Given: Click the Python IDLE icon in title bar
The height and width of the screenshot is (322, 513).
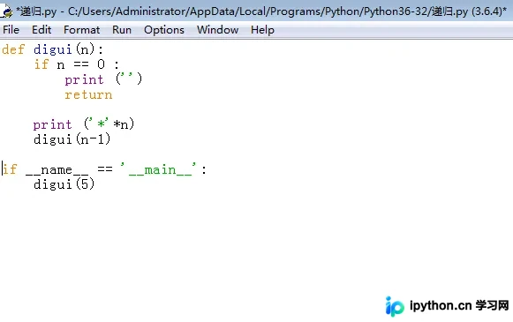Looking at the screenshot, I should pyautogui.click(x=6, y=11).
